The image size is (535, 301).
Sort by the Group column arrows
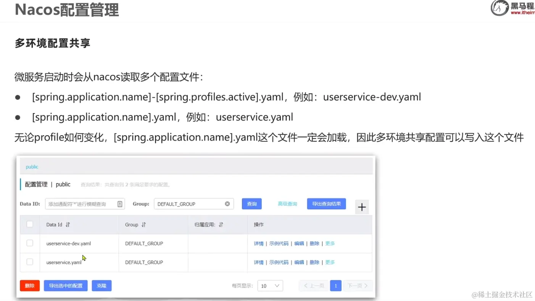144,225
